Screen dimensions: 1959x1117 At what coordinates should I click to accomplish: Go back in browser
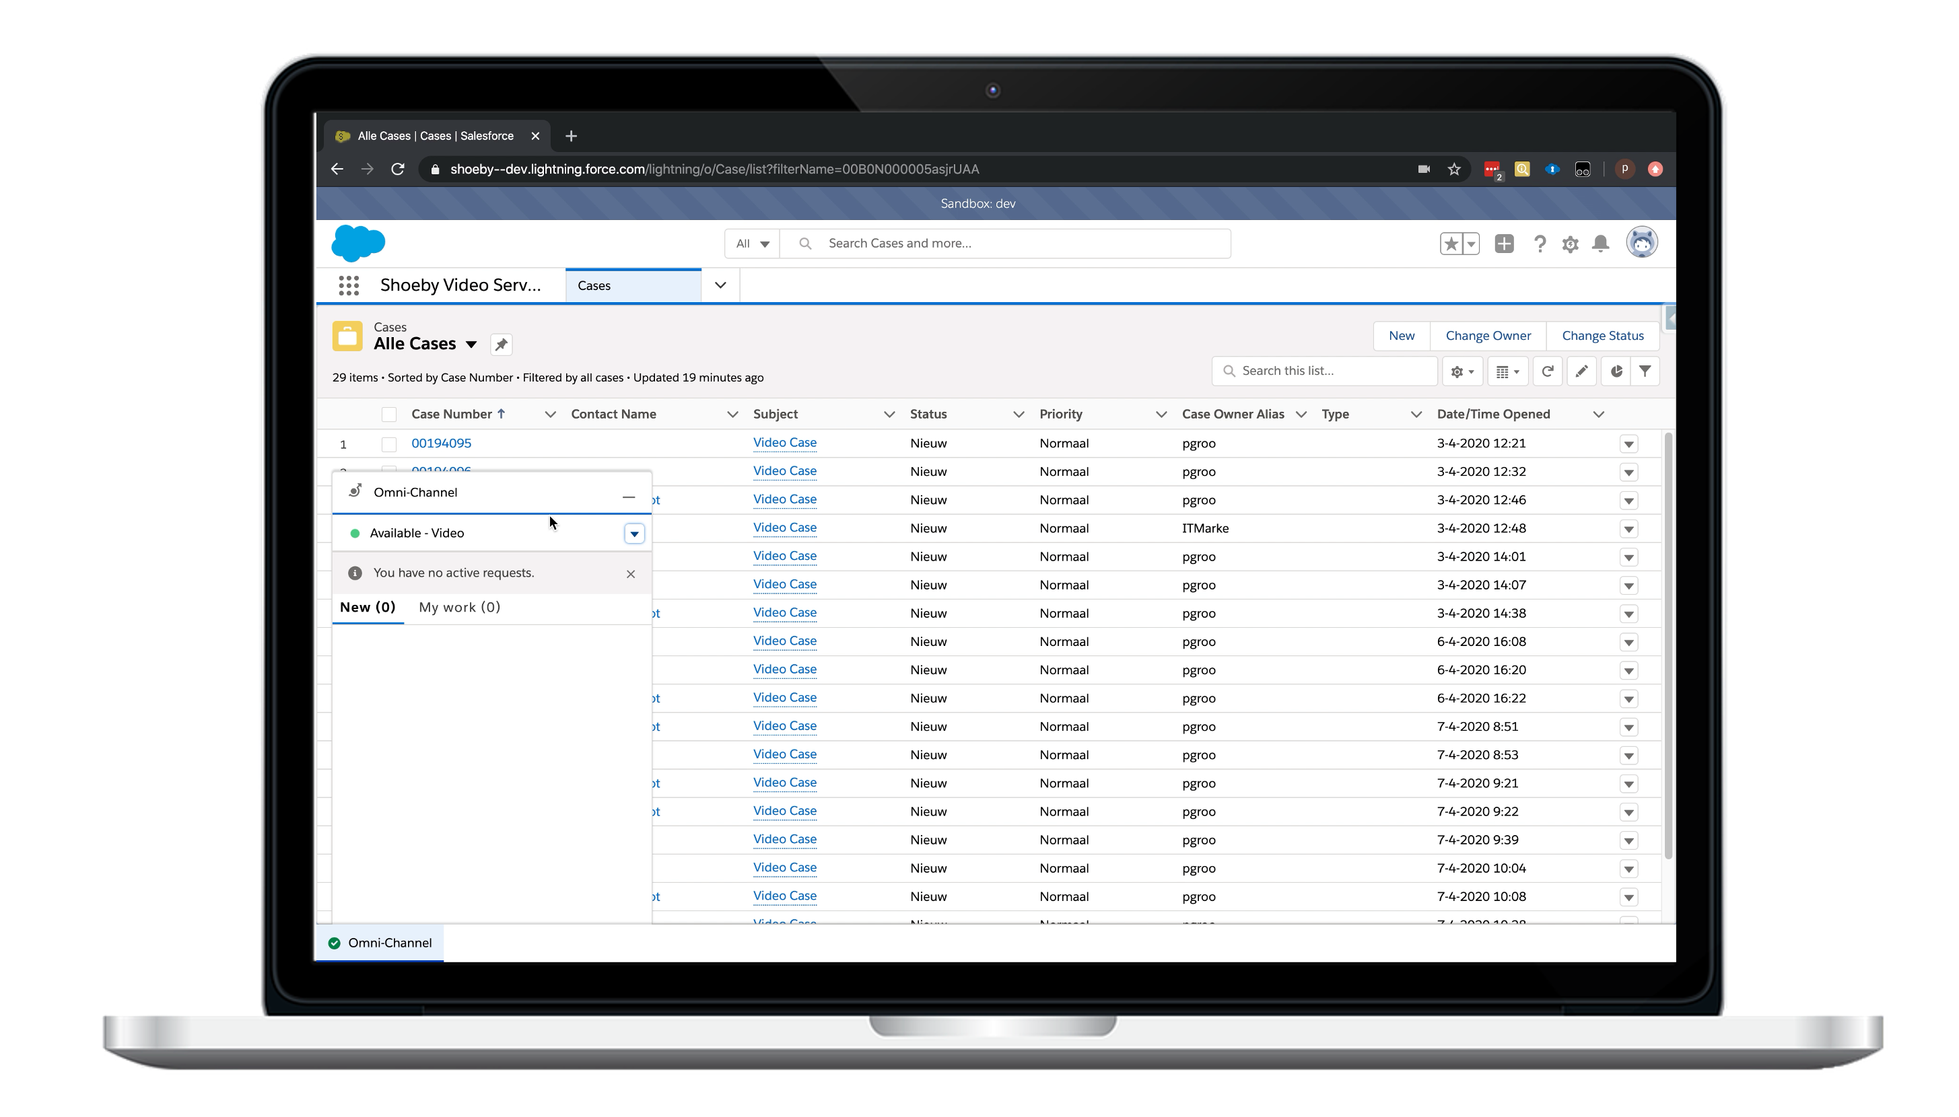click(337, 169)
